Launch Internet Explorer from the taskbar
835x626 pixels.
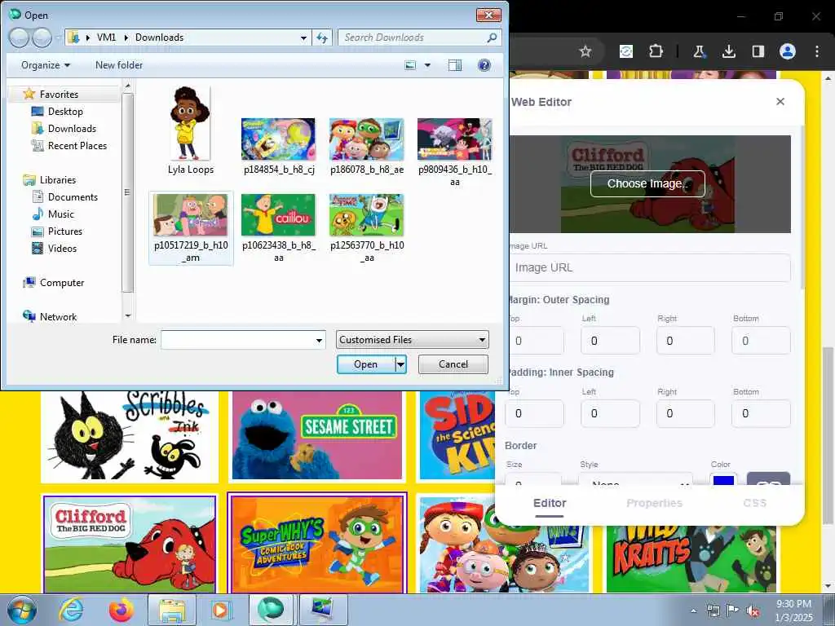(x=71, y=610)
